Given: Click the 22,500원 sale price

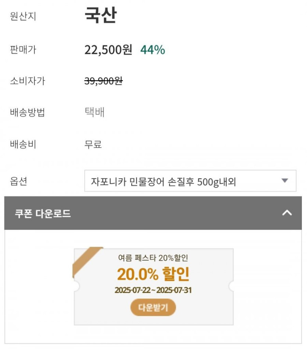Looking at the screenshot, I should [x=108, y=50].
